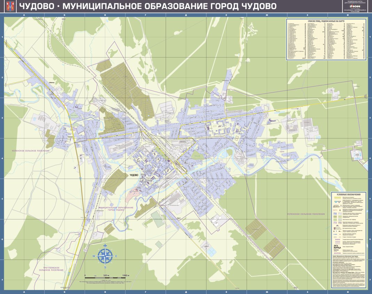372x294 pixels.
Task: Select the 'ЧУДОВО' city label on map
Action: click(134, 175)
